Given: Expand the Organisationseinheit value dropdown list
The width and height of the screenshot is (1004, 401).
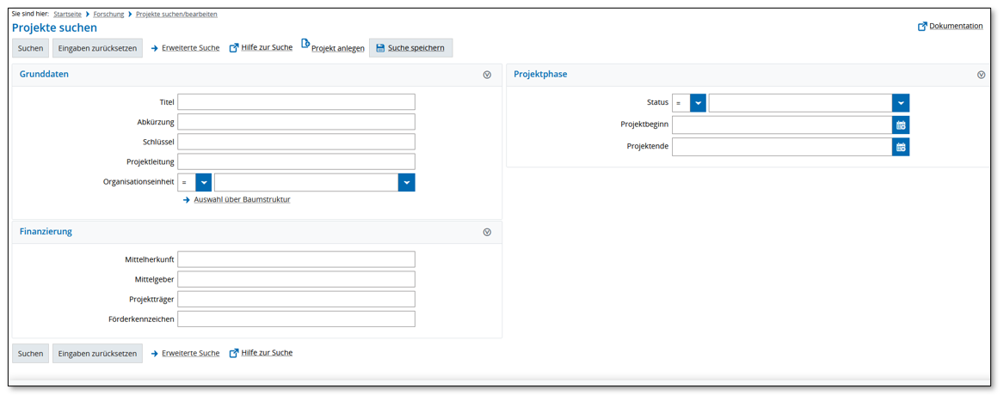Looking at the screenshot, I should coord(406,183).
